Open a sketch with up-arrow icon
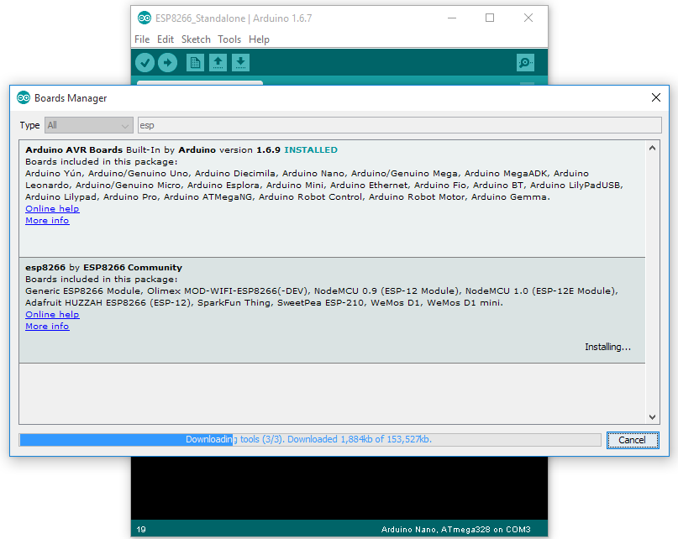 tap(218, 63)
